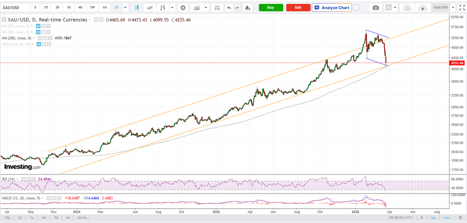467x223 pixels.
Task: Select the 4h timeframe
Action: 80,7
